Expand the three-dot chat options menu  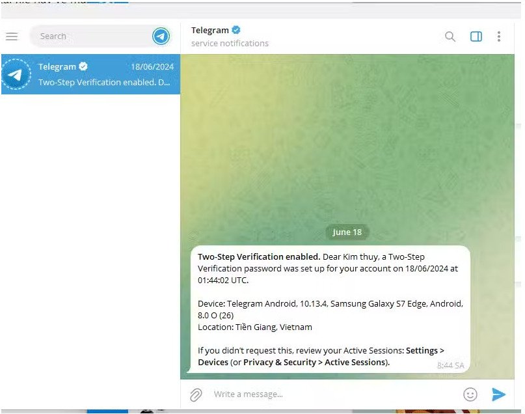499,37
